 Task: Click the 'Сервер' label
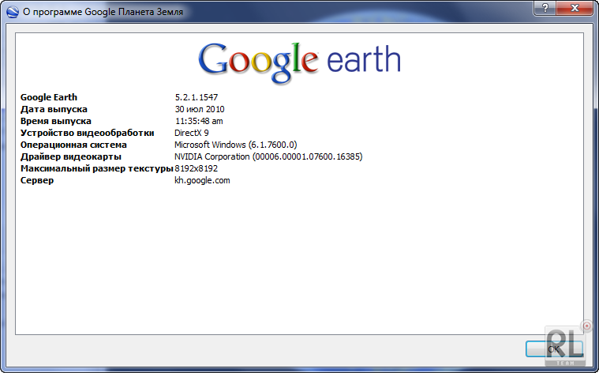38,180
